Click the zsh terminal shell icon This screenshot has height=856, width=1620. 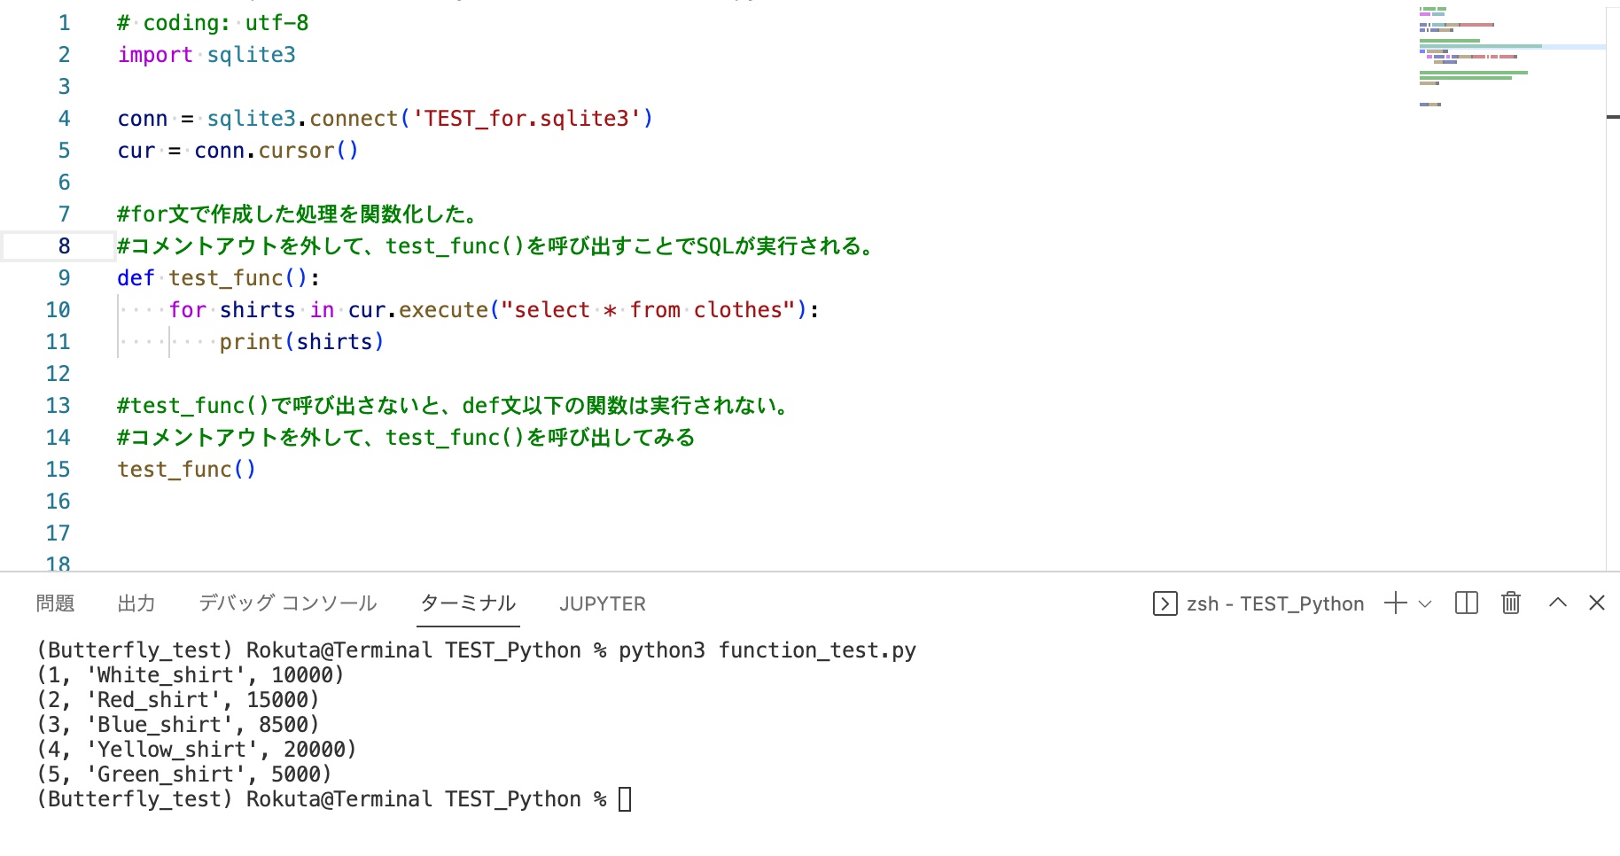click(x=1164, y=603)
